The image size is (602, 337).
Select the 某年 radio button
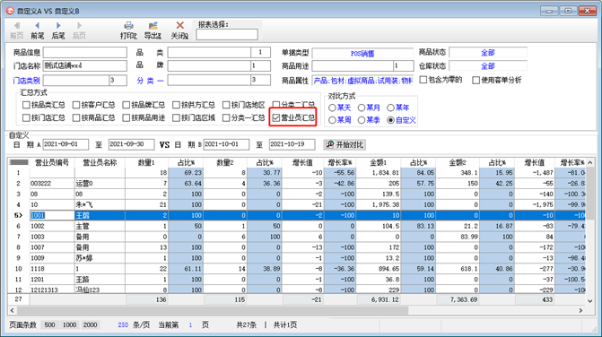[x=390, y=108]
